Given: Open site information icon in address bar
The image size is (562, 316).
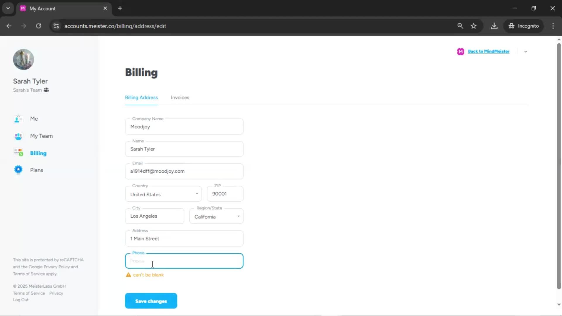Looking at the screenshot, I should click(x=56, y=26).
